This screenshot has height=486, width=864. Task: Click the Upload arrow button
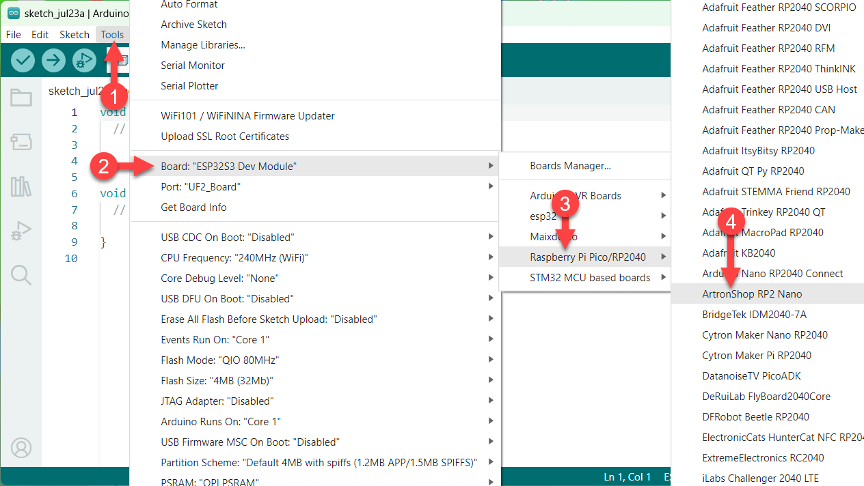[x=53, y=60]
